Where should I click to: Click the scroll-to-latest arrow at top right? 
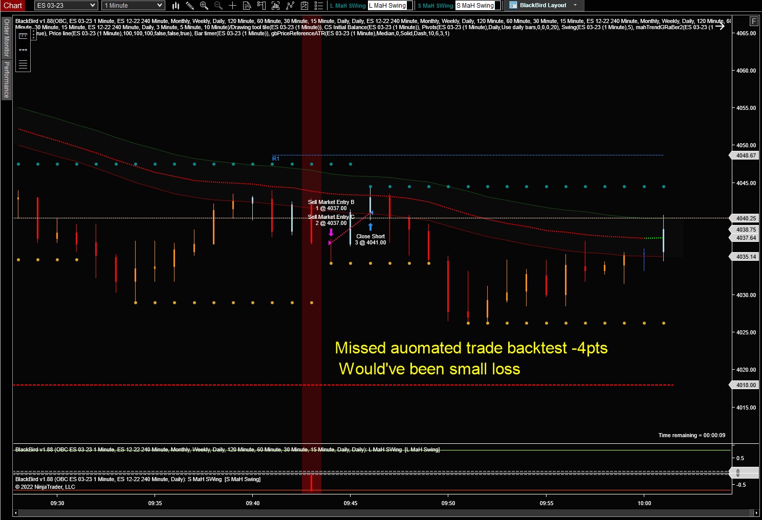coord(720,27)
